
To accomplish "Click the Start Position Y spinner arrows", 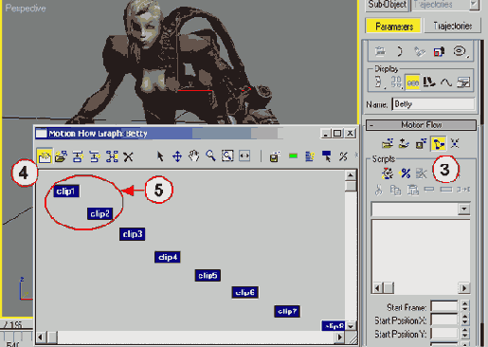I will (x=464, y=333).
